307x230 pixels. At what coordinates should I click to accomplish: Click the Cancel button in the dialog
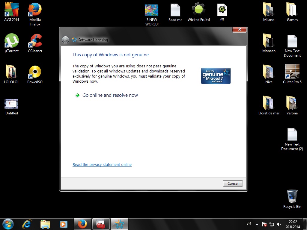click(x=233, y=184)
